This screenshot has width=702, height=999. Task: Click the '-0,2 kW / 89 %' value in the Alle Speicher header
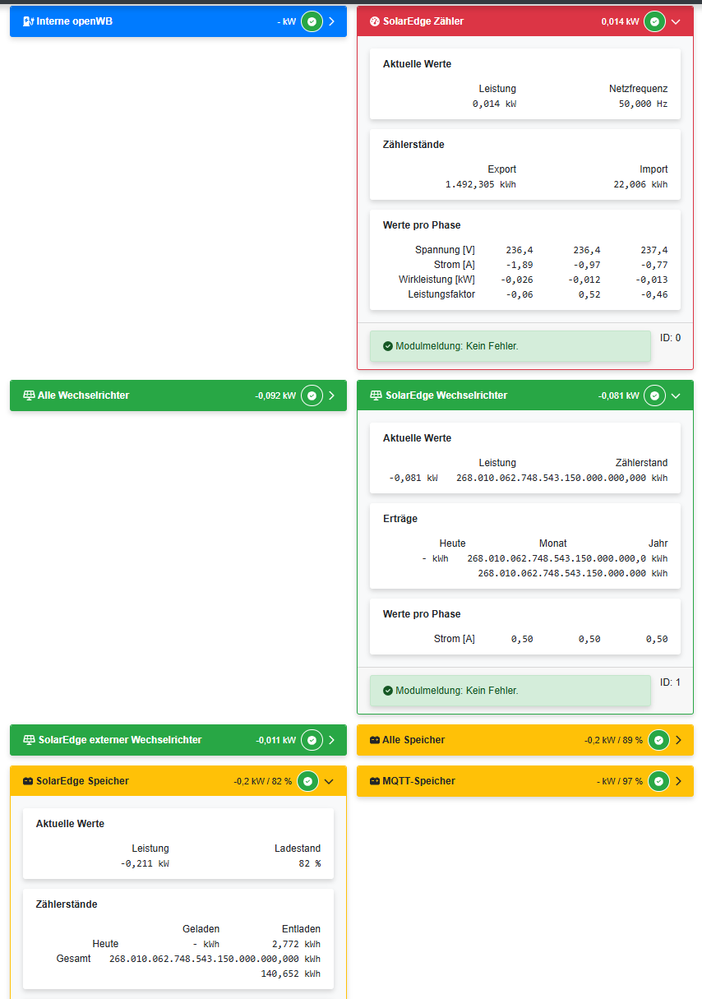(x=613, y=740)
